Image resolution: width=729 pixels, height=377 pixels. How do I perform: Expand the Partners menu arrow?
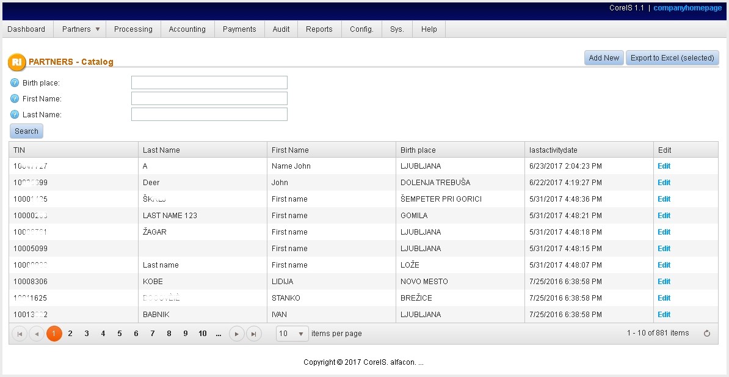[98, 29]
